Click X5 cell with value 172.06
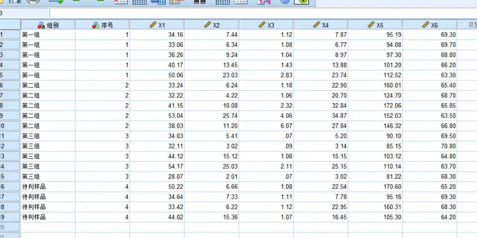Viewport: 477px width, 238px height. (375, 106)
